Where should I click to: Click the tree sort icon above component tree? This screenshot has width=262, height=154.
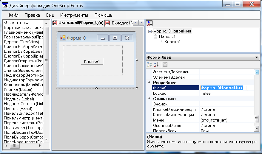click(149, 23)
